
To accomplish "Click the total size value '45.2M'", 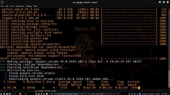I will point(12,88).
